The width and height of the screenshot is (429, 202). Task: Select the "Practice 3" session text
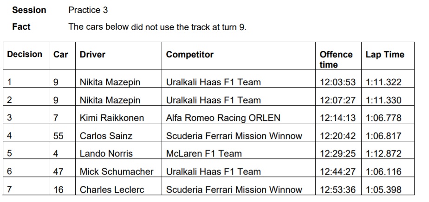tap(88, 10)
